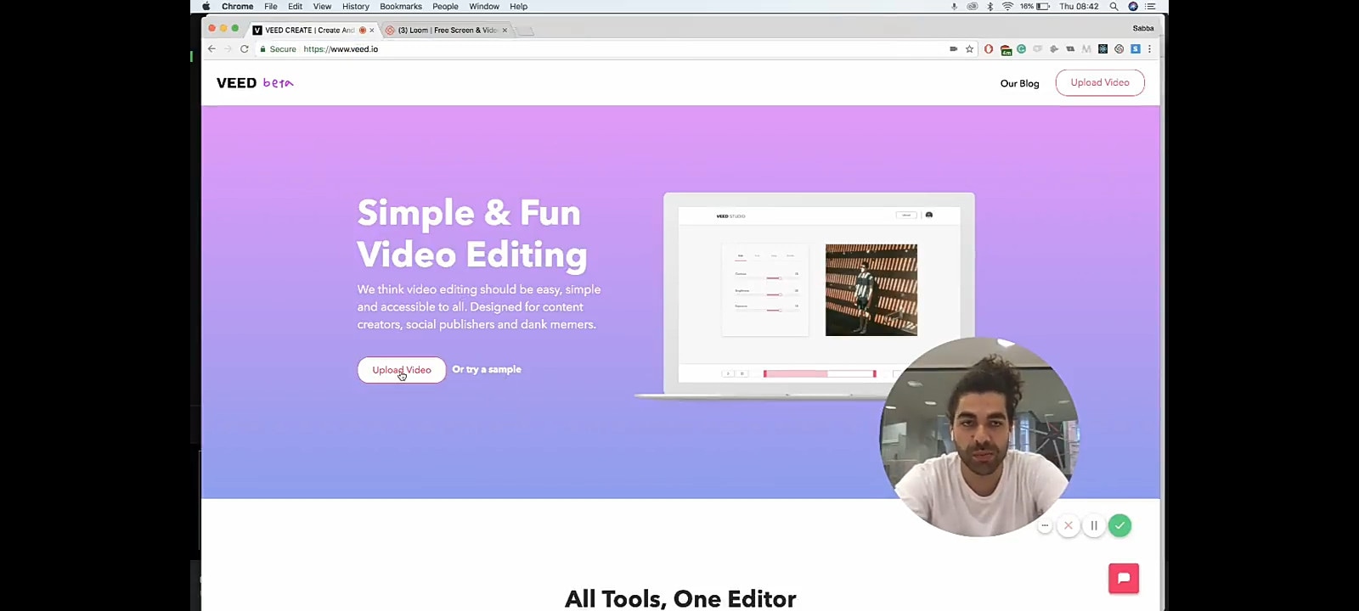Open the Edit menu

pyautogui.click(x=295, y=6)
